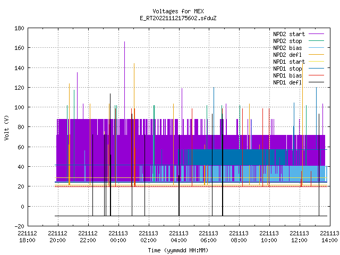
Task: Click the orange line sample for NPD2 defl
Action: click(x=317, y=54)
